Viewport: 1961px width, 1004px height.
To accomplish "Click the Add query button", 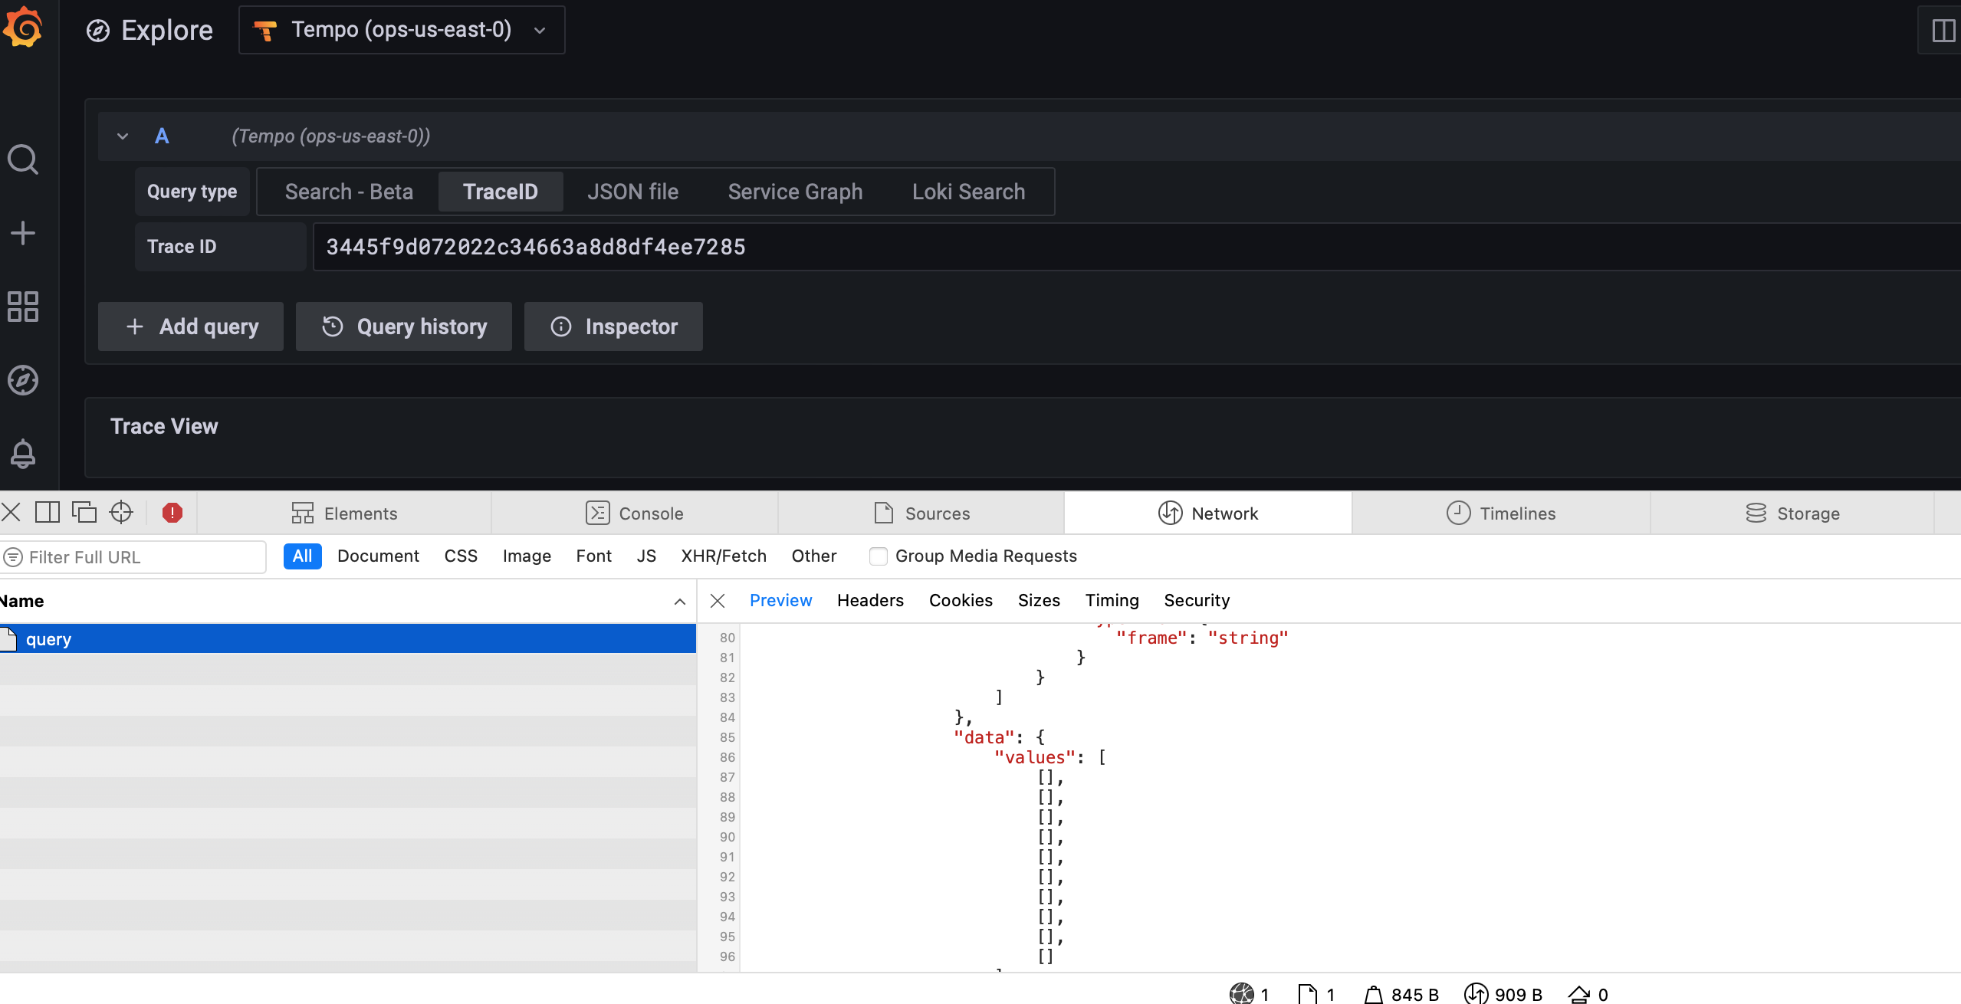I will (191, 326).
